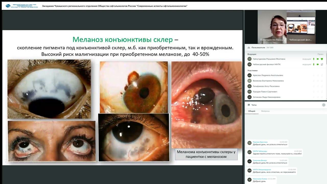Image resolution: width=327 pixels, height=184 pixels.
Task: Click the webinar title in header
Action: coord(115,6)
